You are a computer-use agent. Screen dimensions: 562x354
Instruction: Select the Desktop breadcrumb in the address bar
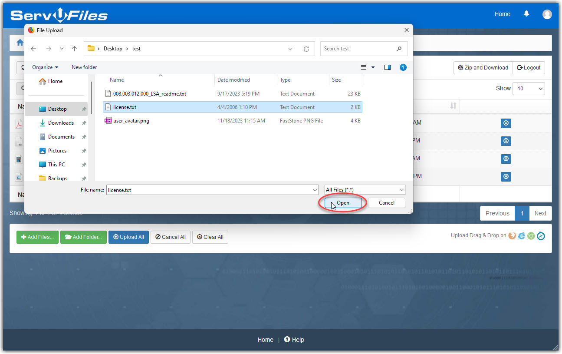click(x=113, y=49)
